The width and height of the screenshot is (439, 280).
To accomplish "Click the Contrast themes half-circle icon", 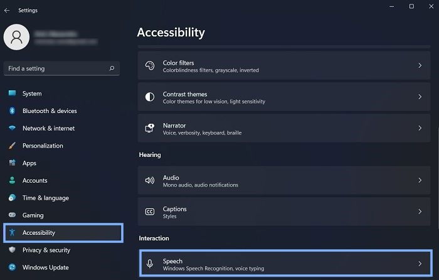I will 150,97.
